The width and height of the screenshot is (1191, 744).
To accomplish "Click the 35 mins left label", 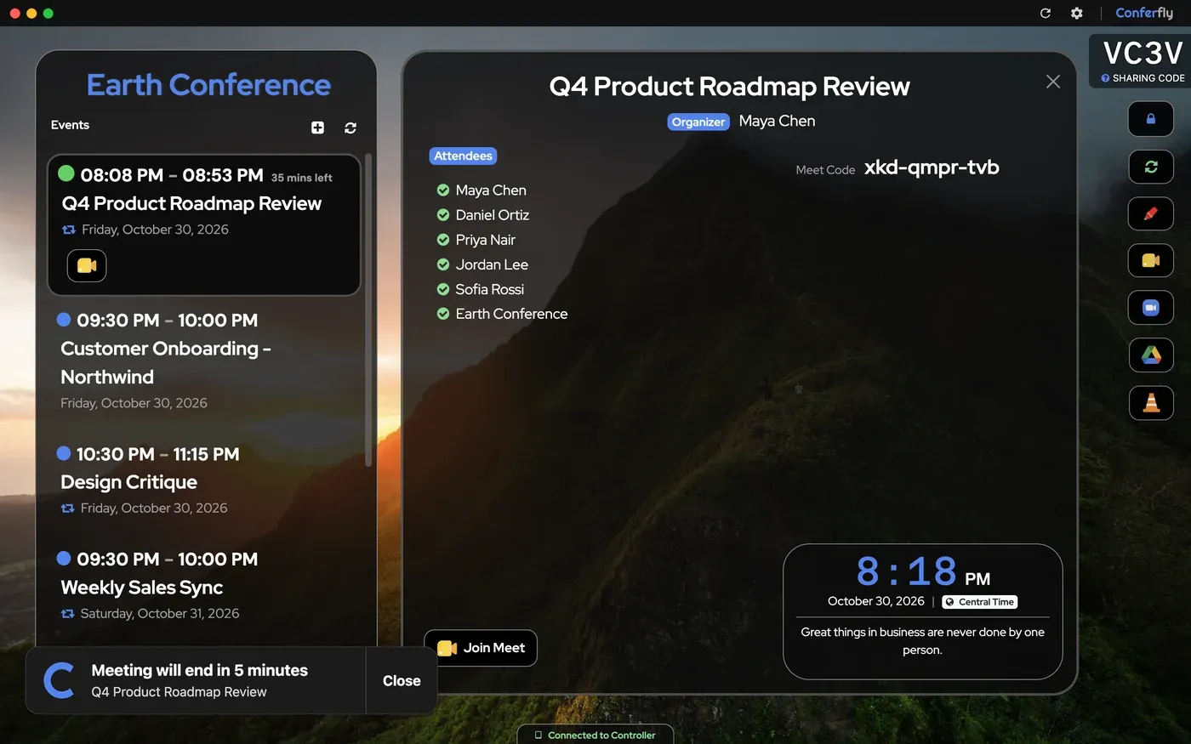I will tap(302, 178).
